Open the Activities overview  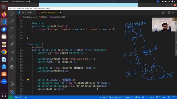click(x=5, y=1)
